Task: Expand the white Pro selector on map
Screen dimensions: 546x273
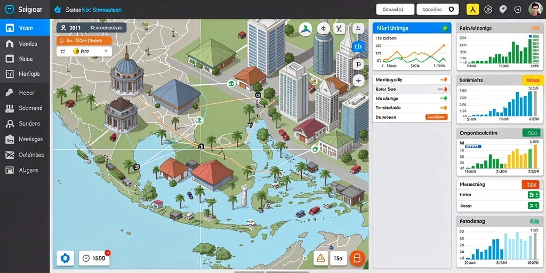Action: point(84,51)
